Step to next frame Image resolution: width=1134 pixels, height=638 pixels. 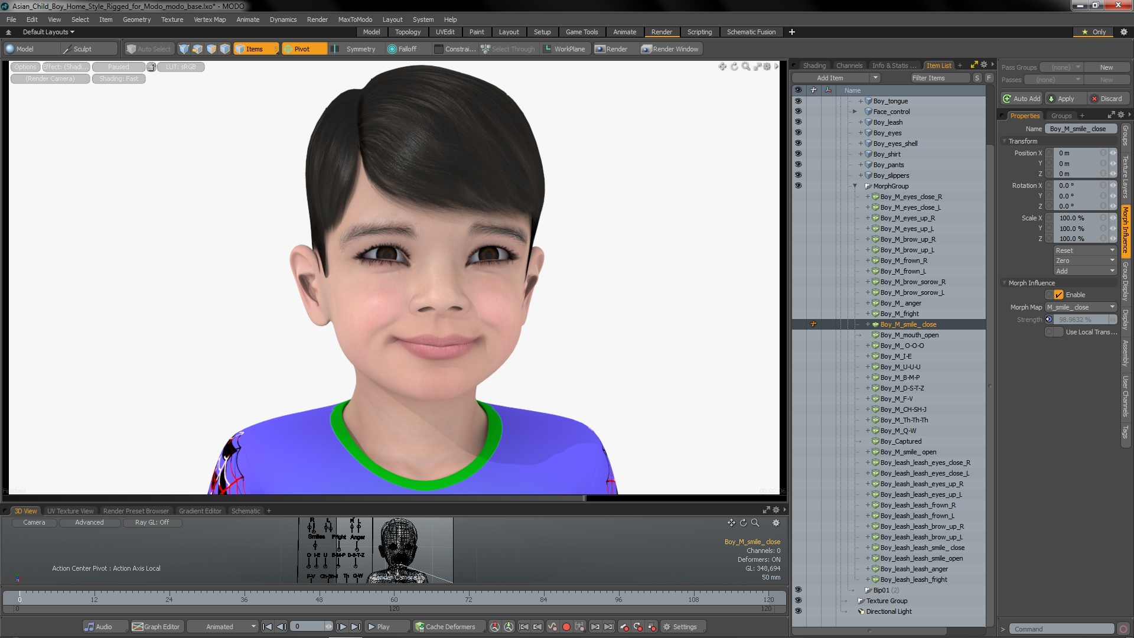click(341, 627)
